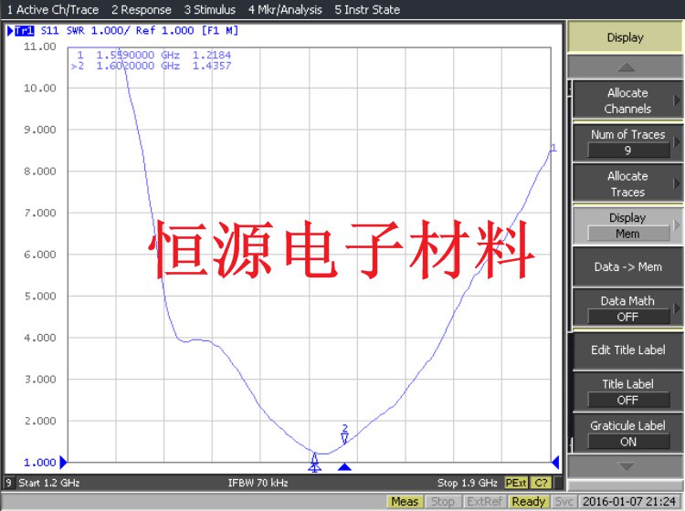Open the Active Ch/Trace menu
Viewport: 685px width, 511px height.
53,10
